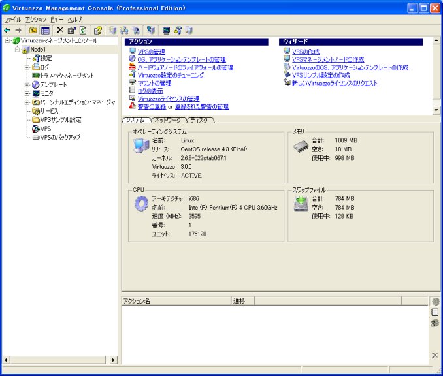Collapse the Node1 tree node
This screenshot has width=443, height=376.
coord(17,50)
